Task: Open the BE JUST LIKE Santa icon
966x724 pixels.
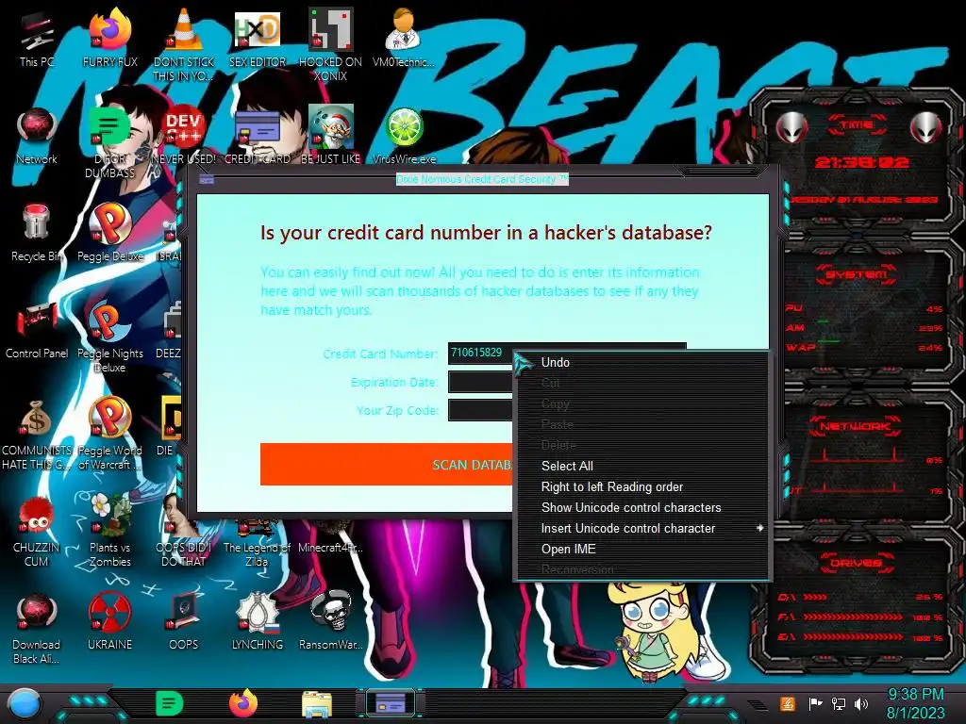Action: (x=330, y=136)
